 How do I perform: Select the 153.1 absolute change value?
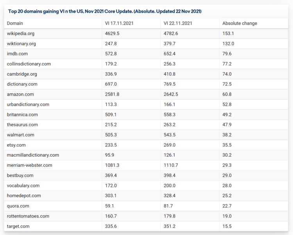[x=228, y=34]
